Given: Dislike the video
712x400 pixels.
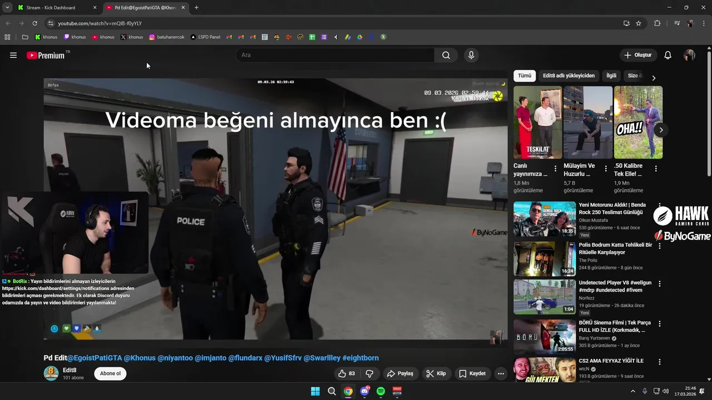Looking at the screenshot, I should coord(369,373).
